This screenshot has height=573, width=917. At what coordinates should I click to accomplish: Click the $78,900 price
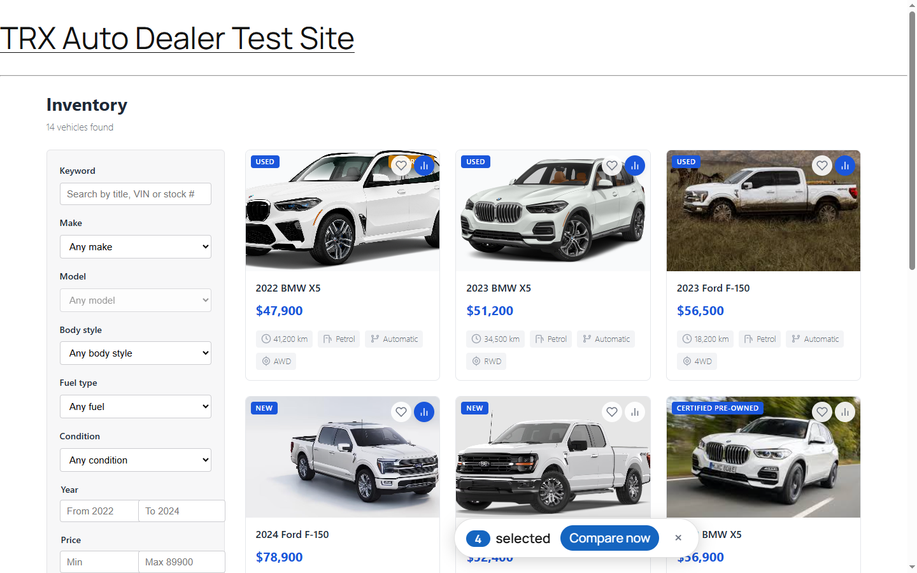tap(279, 557)
